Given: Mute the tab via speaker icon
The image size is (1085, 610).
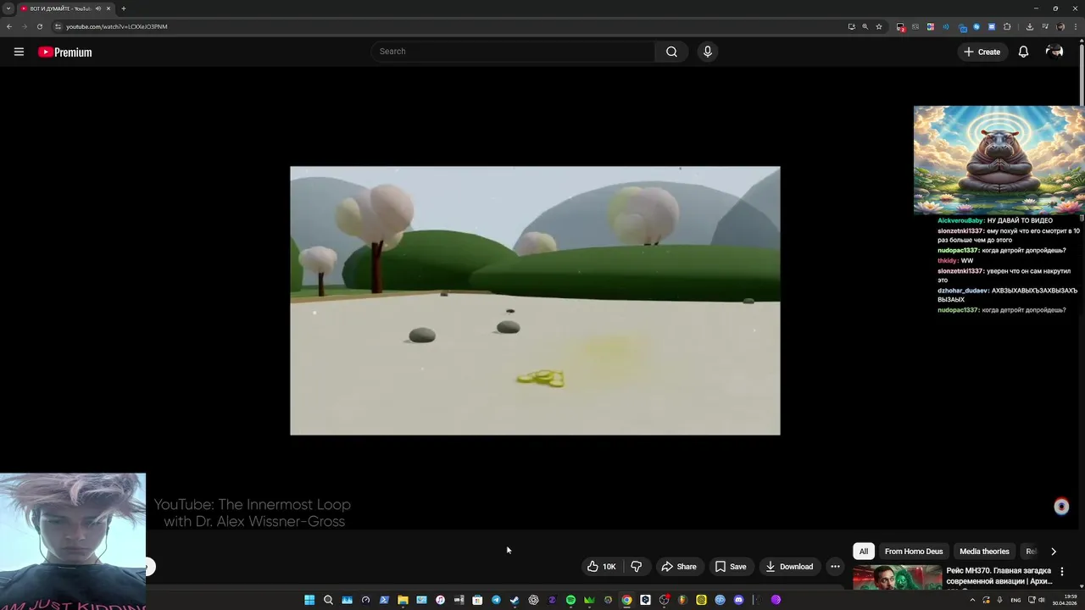Looking at the screenshot, I should coord(97,8).
